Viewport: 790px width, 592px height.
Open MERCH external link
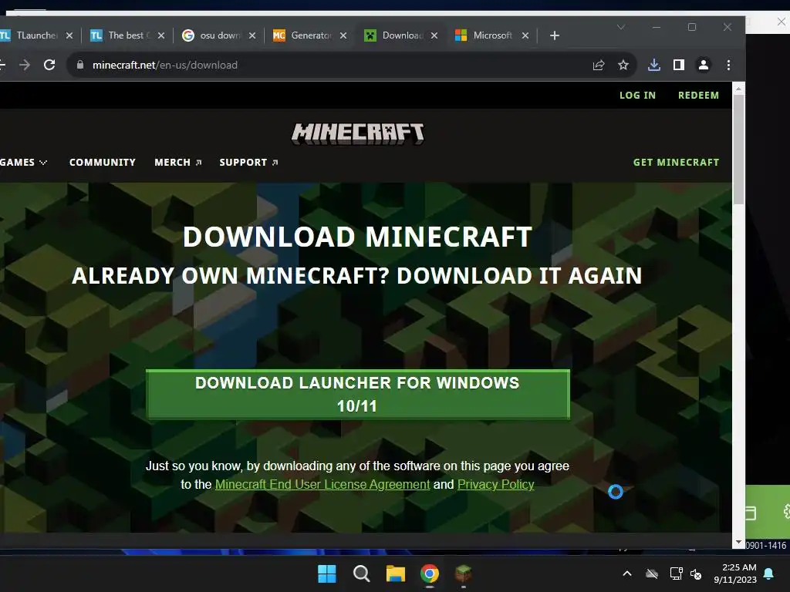coord(178,162)
